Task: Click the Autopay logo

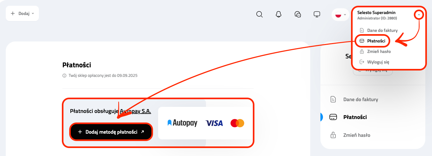Action: [182, 123]
